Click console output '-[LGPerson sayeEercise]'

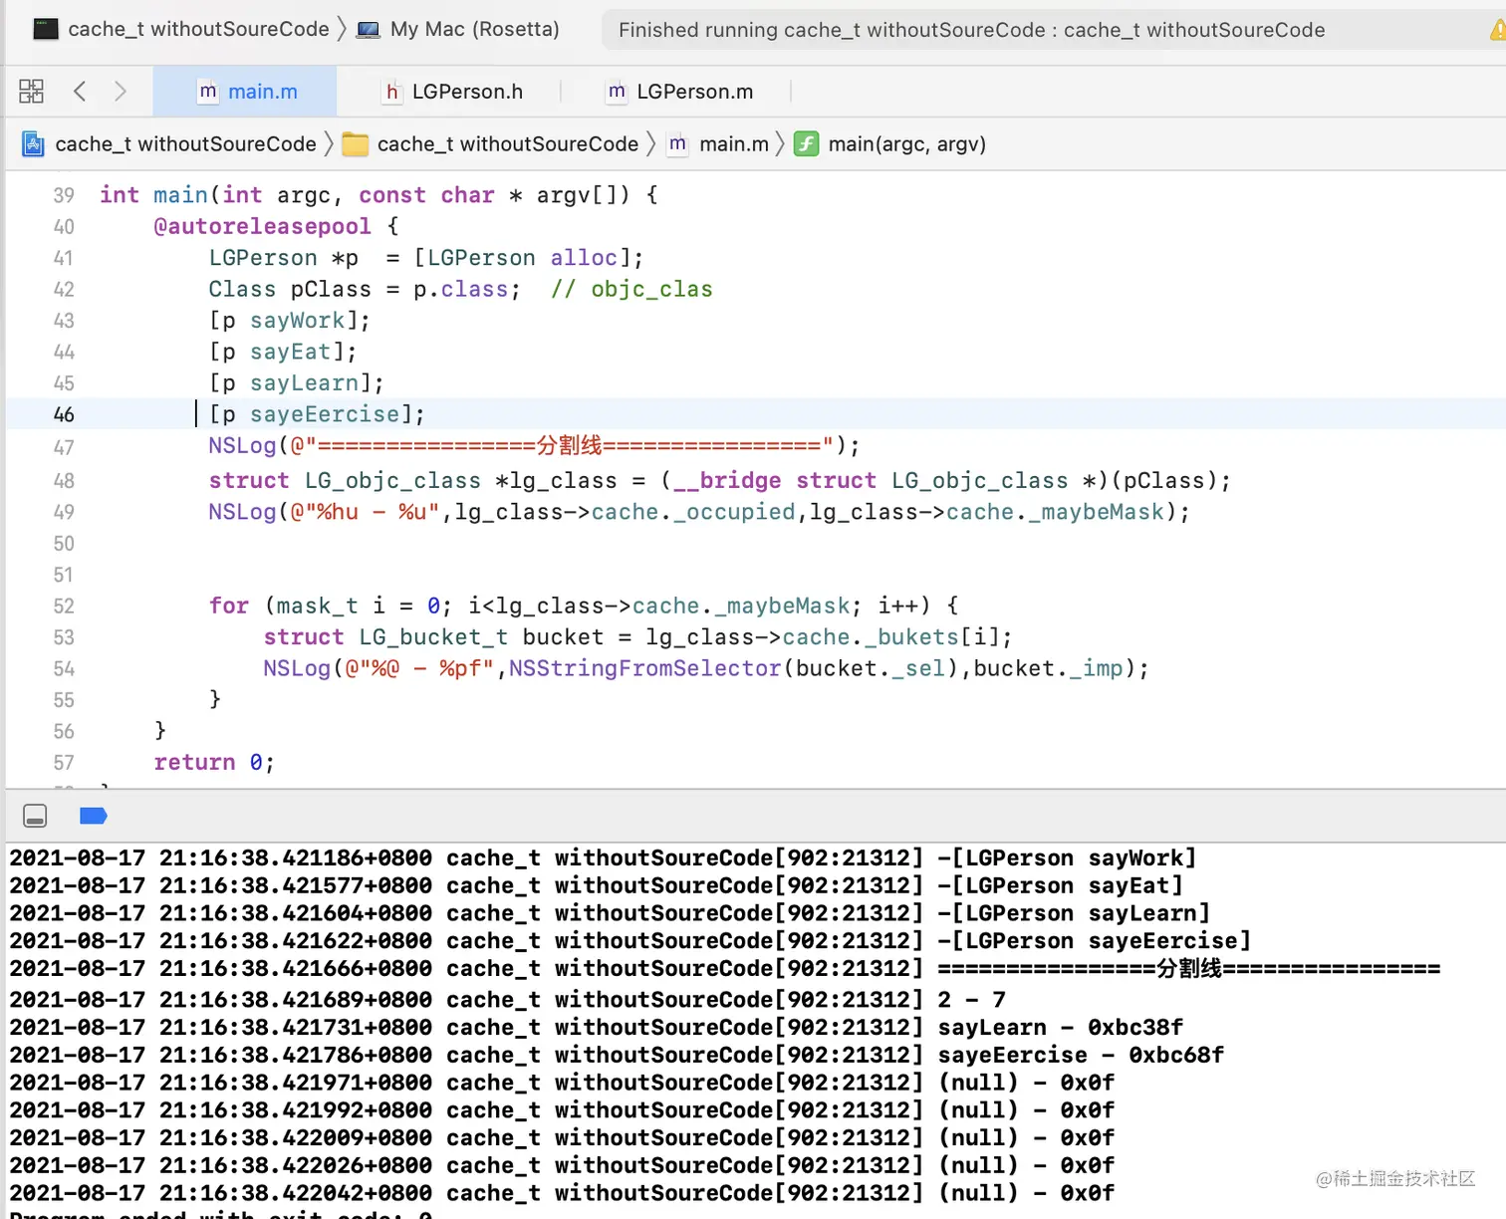pyautogui.click(x=1094, y=941)
